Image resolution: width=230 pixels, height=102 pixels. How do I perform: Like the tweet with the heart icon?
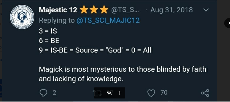[x=151, y=93]
